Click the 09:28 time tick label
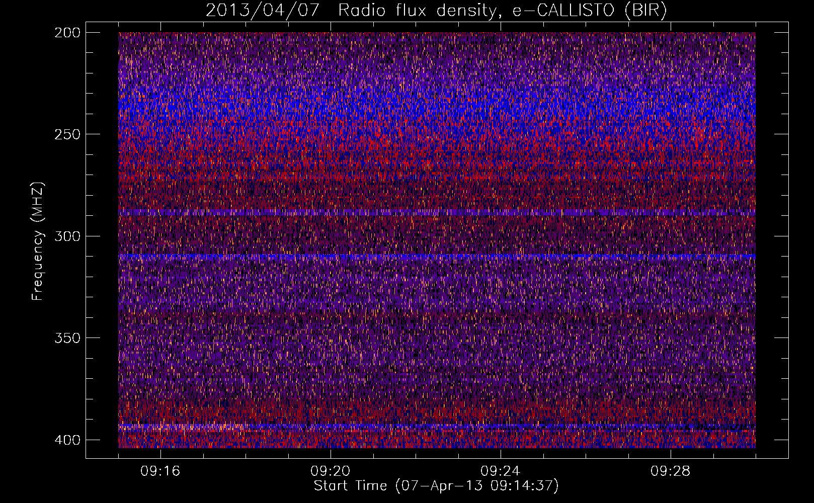Viewport: 814px width, 503px height. pyautogui.click(x=671, y=471)
